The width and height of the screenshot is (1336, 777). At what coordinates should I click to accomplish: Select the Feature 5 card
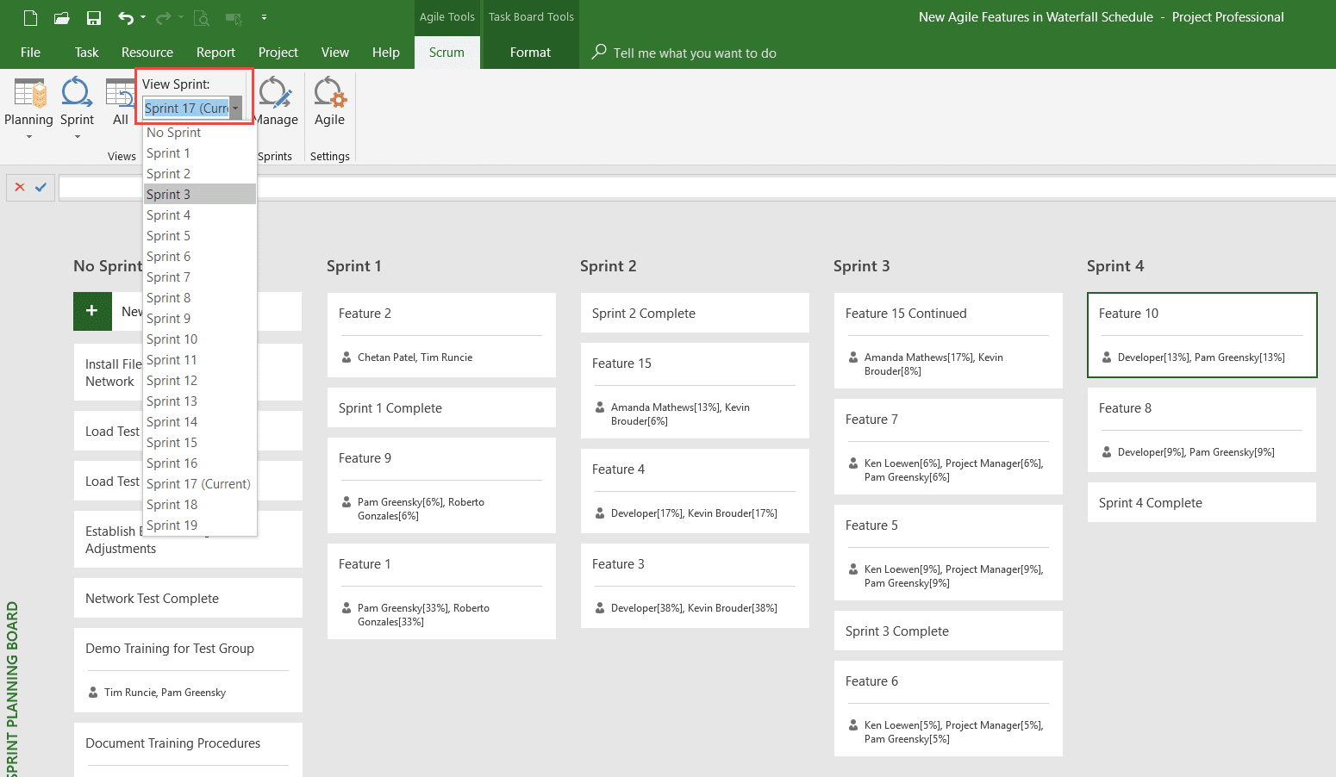[x=948, y=552]
